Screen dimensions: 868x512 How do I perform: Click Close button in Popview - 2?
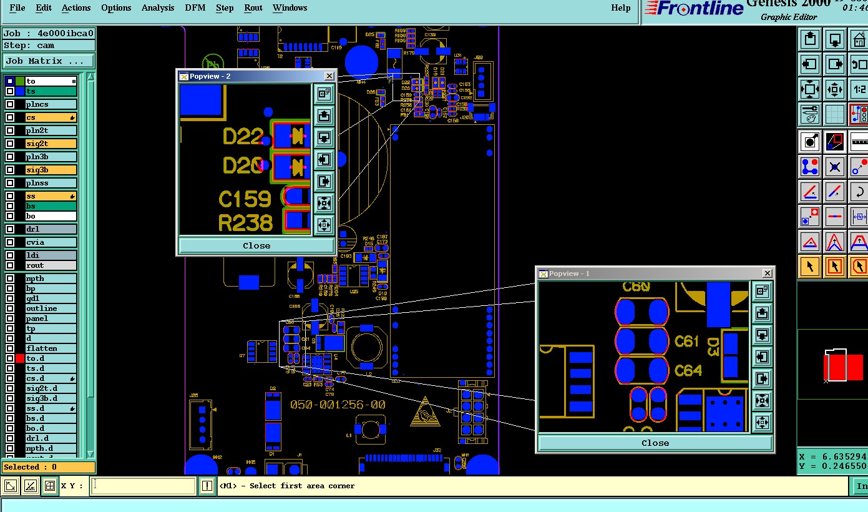(256, 245)
